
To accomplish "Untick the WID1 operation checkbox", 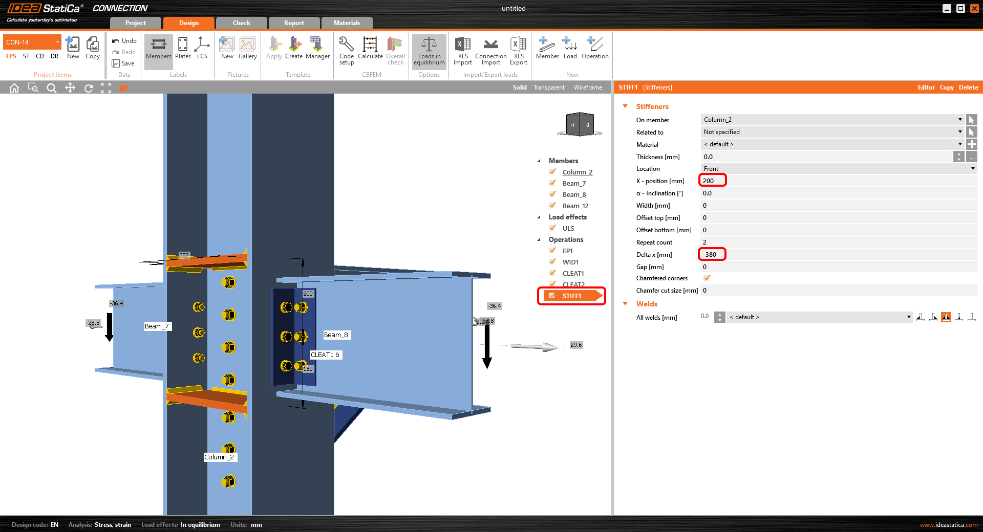I will click(553, 262).
